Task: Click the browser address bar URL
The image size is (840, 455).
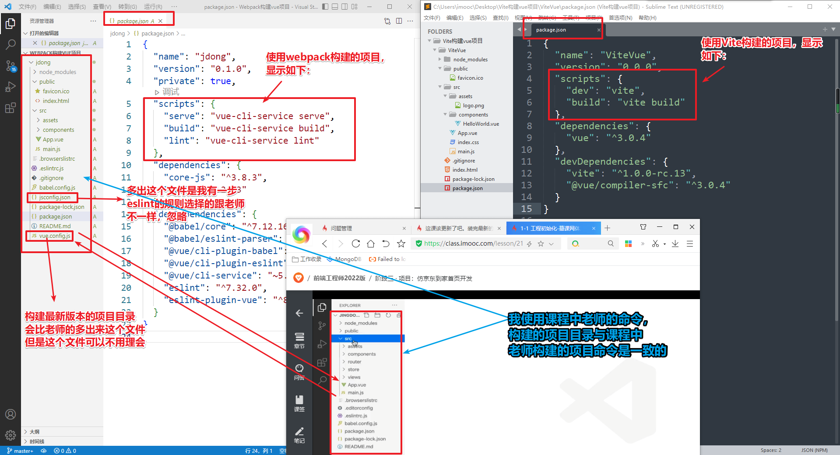Action: point(474,243)
